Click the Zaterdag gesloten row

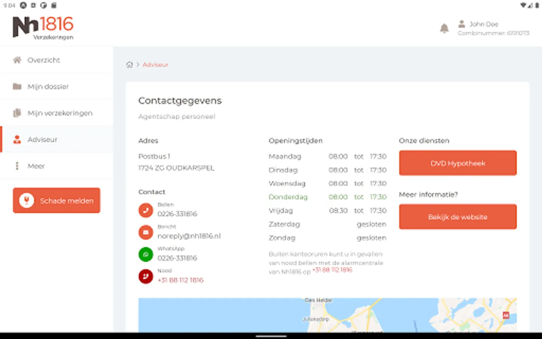coord(327,224)
